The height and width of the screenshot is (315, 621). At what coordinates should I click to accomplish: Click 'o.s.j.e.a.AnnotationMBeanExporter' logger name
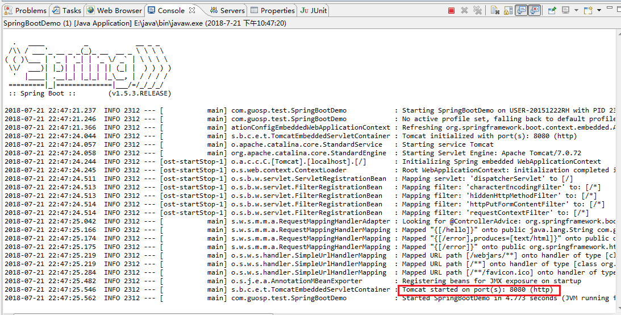tap(297, 281)
